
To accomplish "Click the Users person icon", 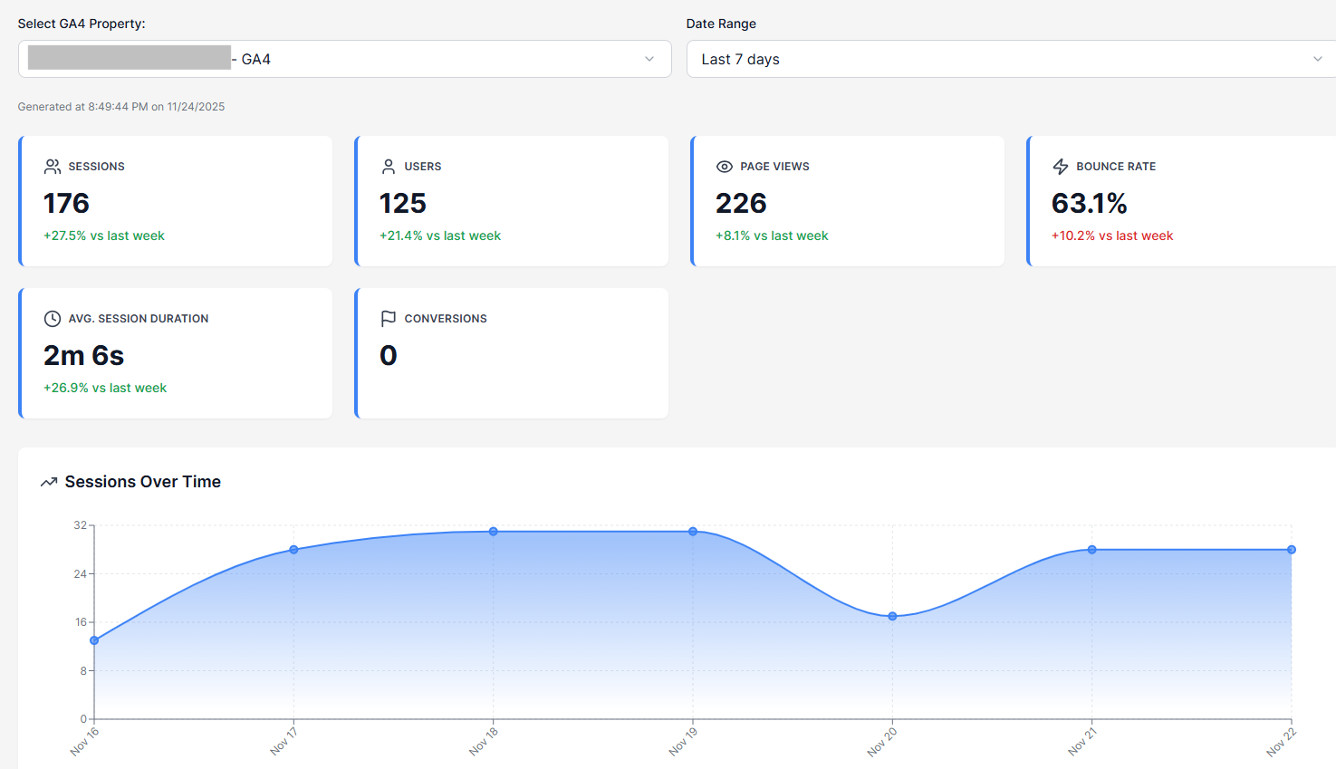I will coord(389,167).
